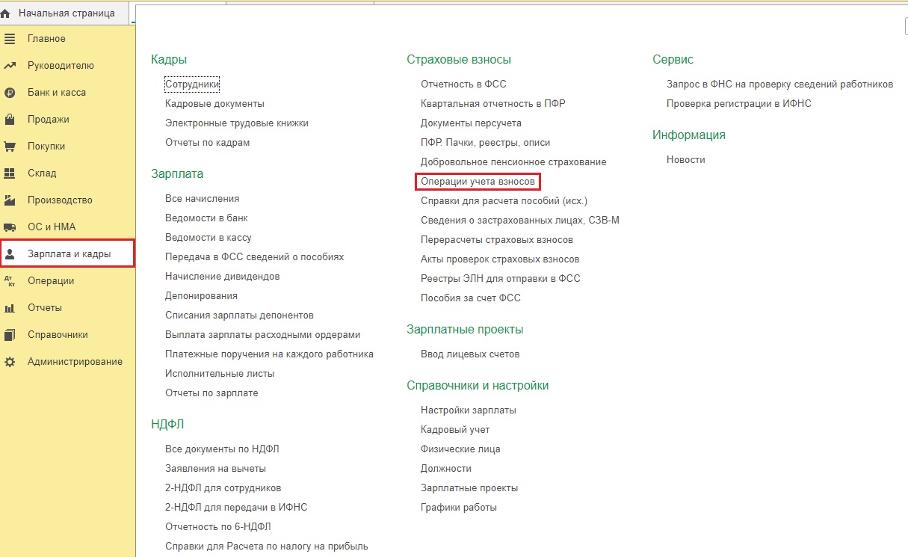Viewport: 908px width, 557px height.
Task: Click the Склад grid icon
Action: 10,173
